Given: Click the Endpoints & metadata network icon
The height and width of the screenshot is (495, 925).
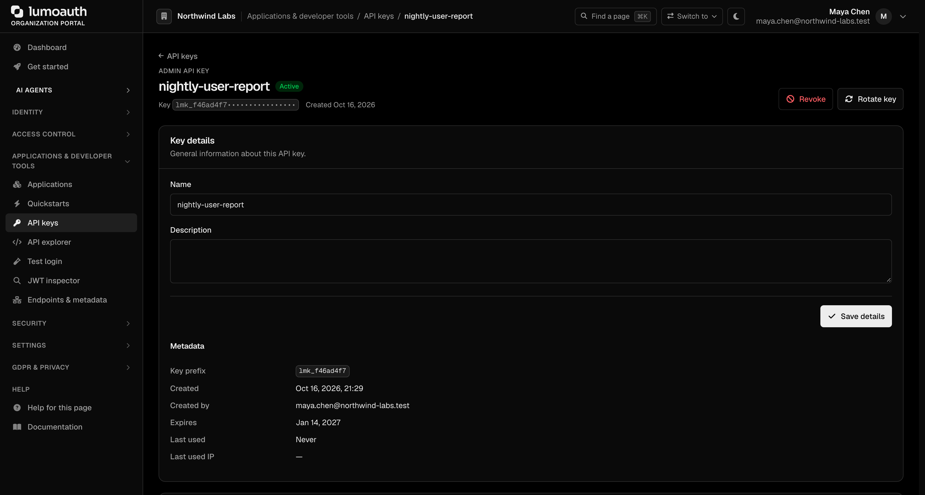Looking at the screenshot, I should (17, 300).
